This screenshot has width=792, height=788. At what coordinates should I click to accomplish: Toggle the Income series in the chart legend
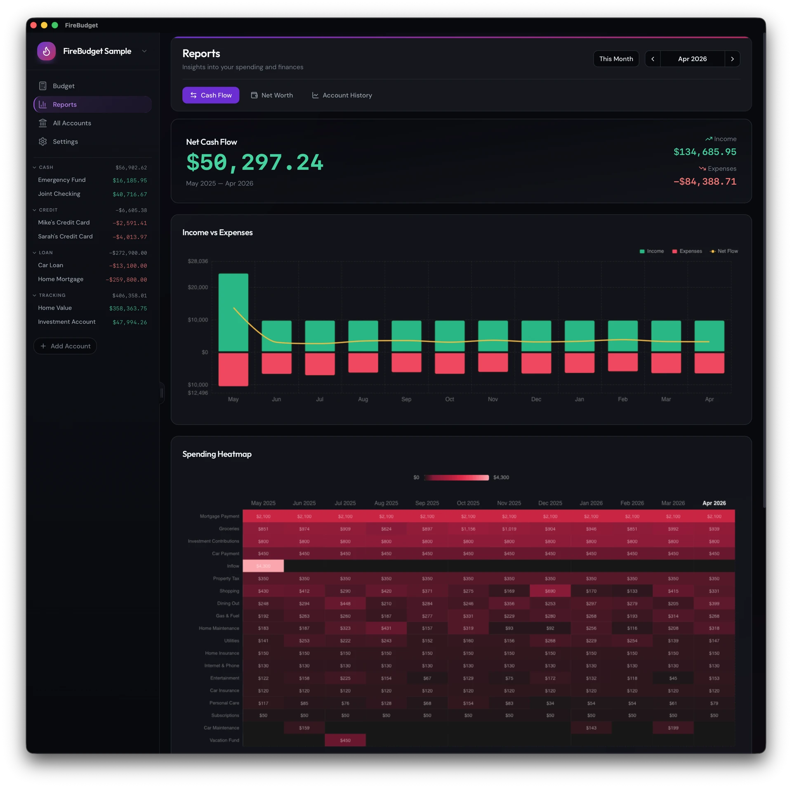tap(652, 251)
